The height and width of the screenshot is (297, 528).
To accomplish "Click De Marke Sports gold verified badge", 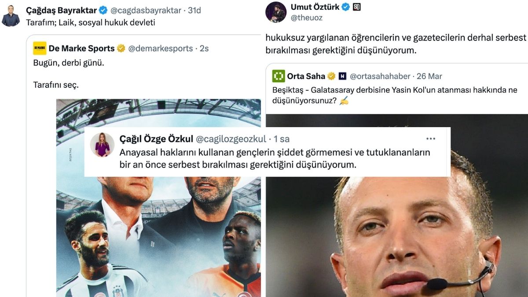I will coord(121,48).
